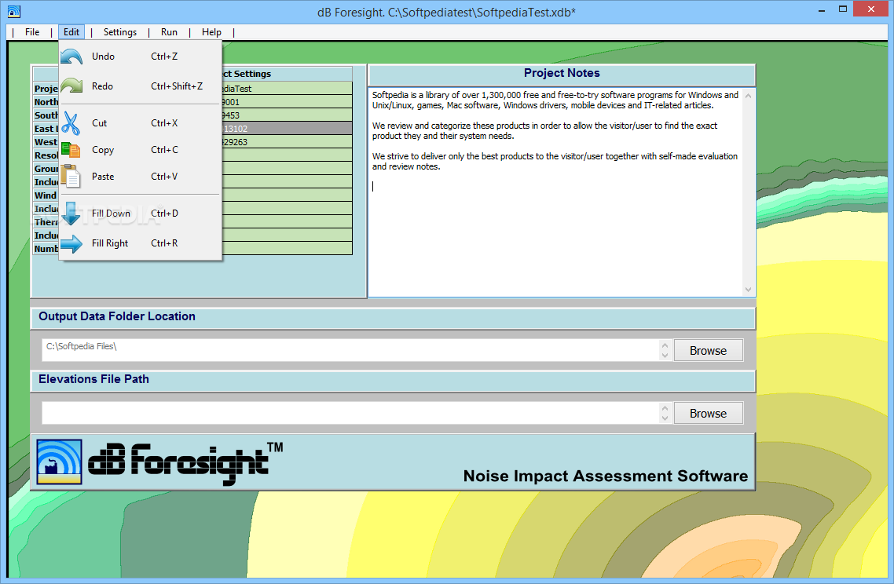Click the West row label

[x=46, y=142]
